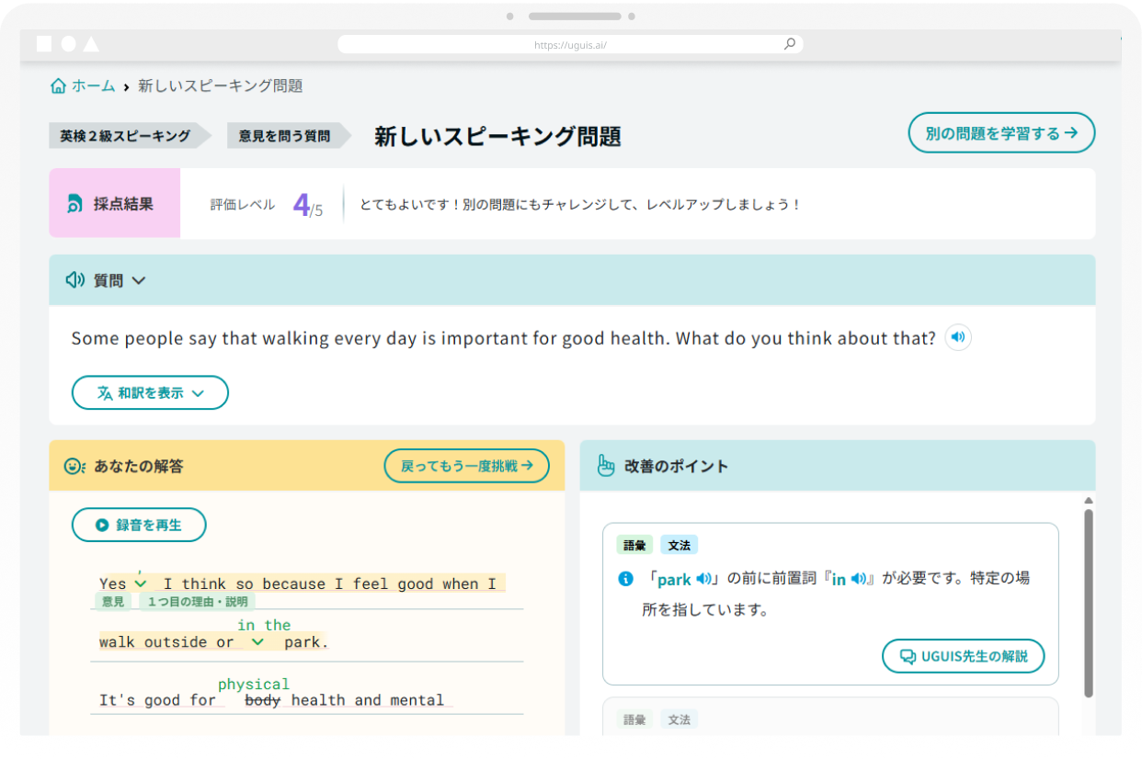Expand the correction chevron after 'Yes'

click(x=140, y=583)
